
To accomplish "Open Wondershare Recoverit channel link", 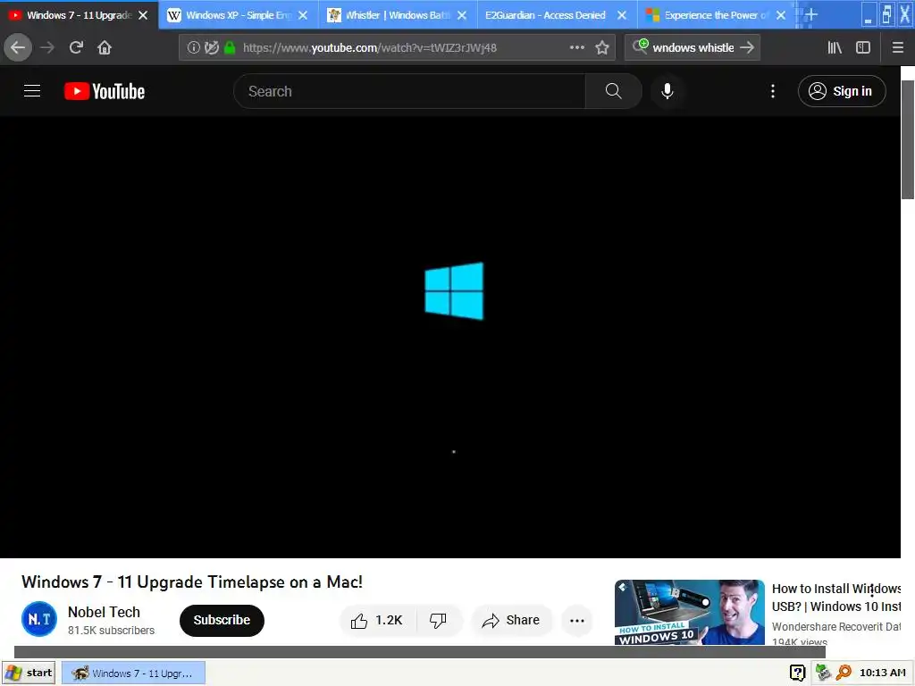I will pyautogui.click(x=836, y=626).
